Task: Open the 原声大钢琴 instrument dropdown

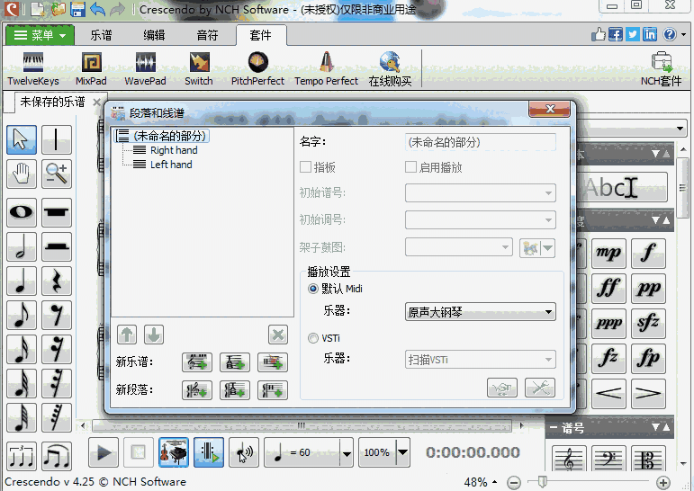Action: [481, 312]
